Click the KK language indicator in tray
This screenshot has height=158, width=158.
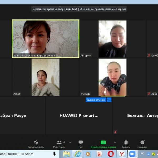pyautogui.click(x=142, y=154)
